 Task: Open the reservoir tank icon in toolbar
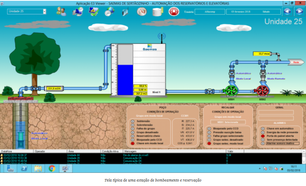[x=157, y=11]
